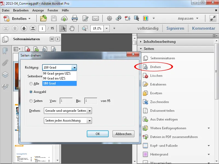Image resolution: width=219 pixels, height=164 pixels.
Task: Click the color spectrum toolbar icon
Action: point(146,18)
